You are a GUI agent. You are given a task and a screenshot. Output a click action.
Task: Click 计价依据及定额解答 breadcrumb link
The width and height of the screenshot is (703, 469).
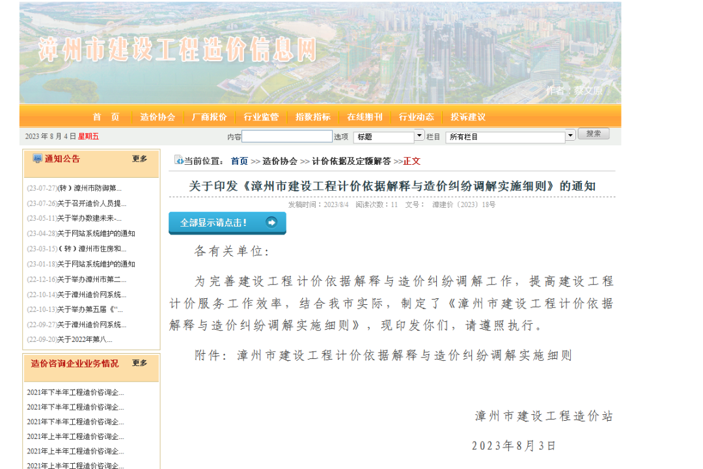coord(351,161)
